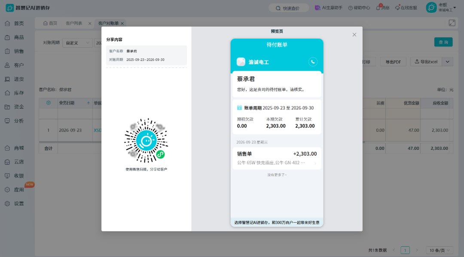The height and width of the screenshot is (257, 464).
Task: Click the shop logo beside 渝诚电工
Action: pos(241,62)
